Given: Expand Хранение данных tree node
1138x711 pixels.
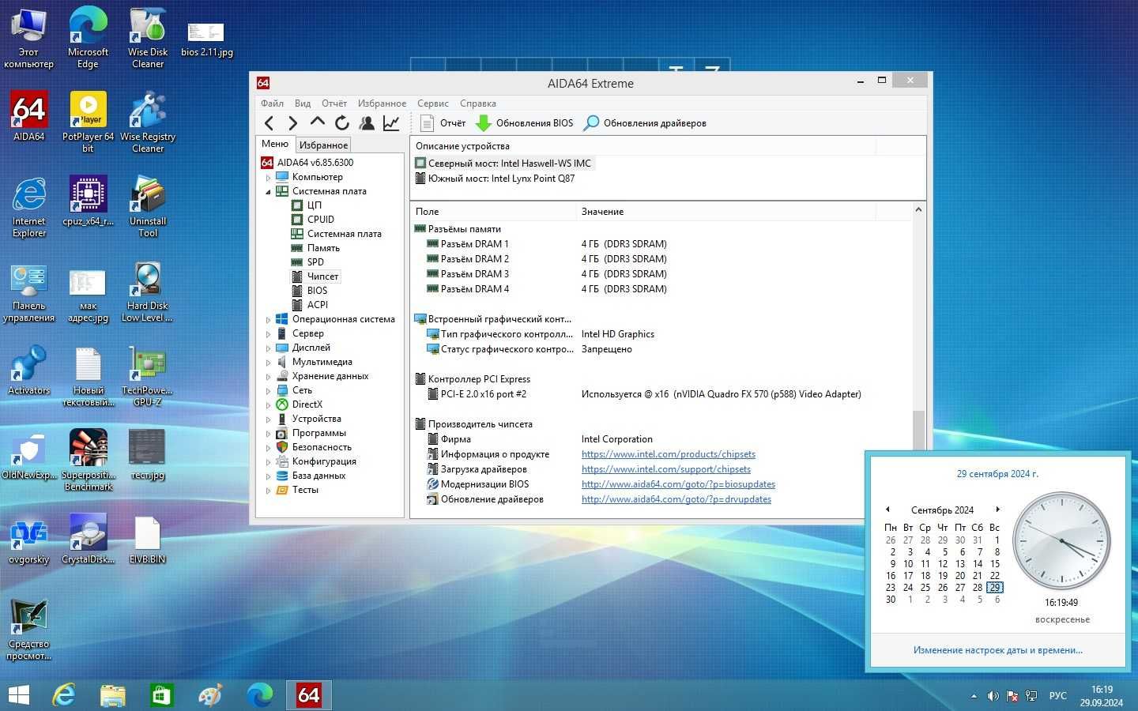Looking at the screenshot, I should (x=268, y=376).
